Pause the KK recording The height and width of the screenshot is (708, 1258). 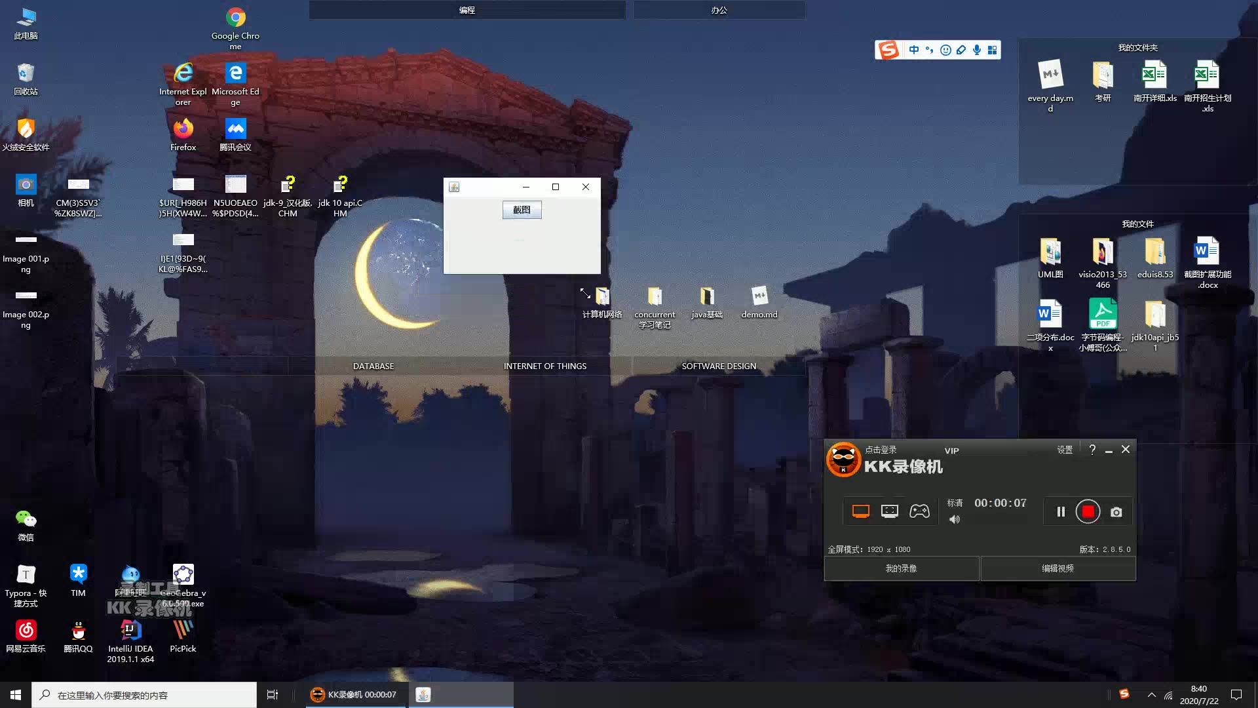[1061, 511]
